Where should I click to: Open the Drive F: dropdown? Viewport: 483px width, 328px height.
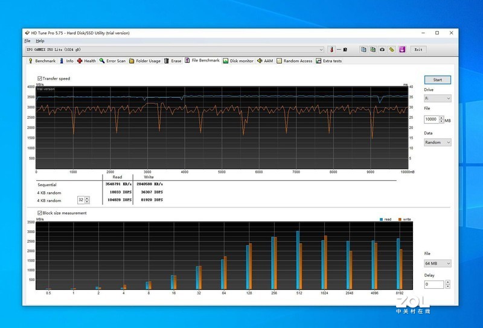pos(437,98)
